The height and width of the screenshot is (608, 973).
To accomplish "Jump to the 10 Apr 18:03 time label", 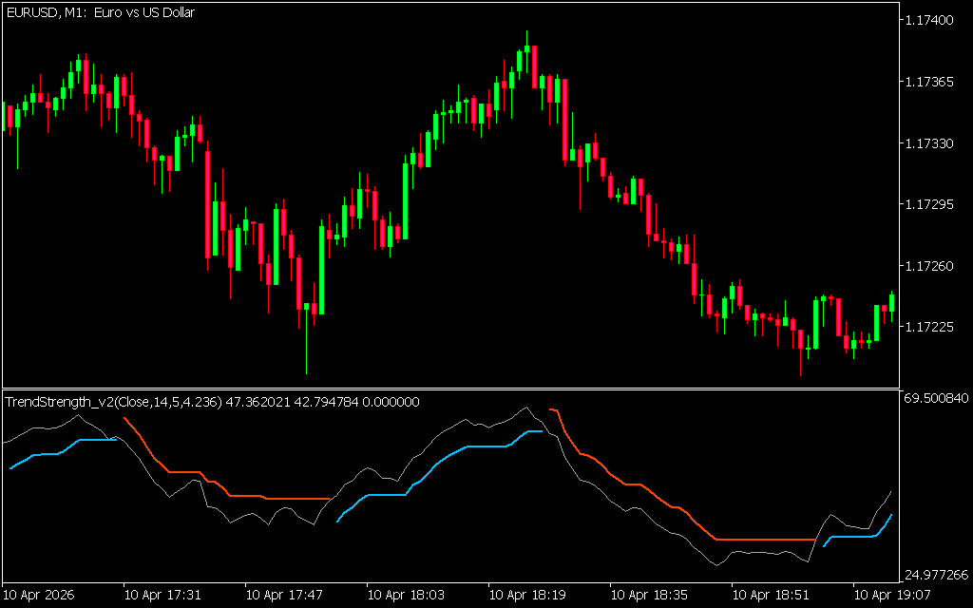I will pos(406,596).
